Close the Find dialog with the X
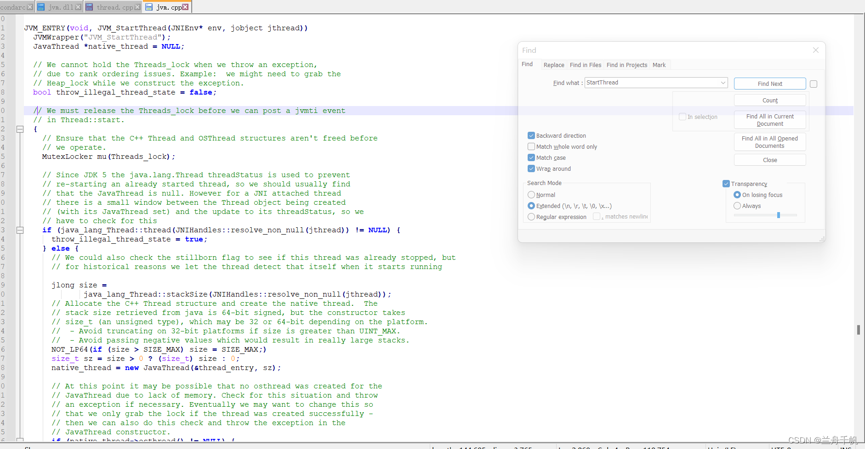 point(816,50)
